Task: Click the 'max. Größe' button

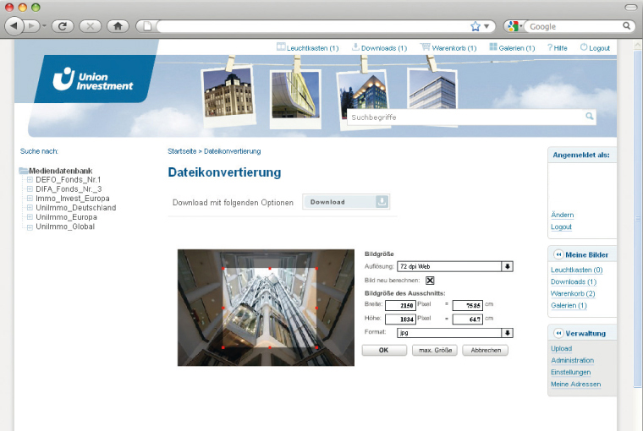Action: [434, 350]
